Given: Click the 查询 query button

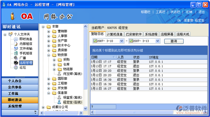Looking at the screenshot, I should pyautogui.click(x=174, y=41).
